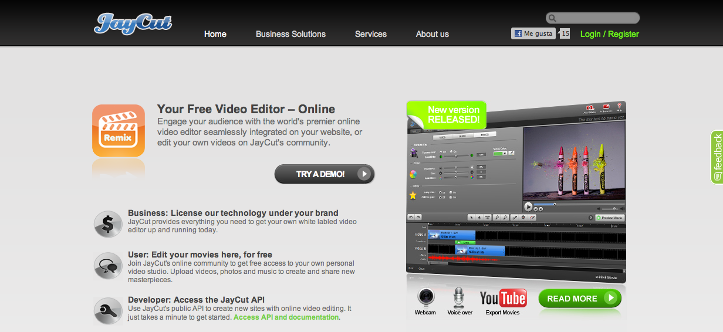Viewport: 723px width, 332px height.
Task: Click the 'Your Free Video Editor – Online' heading
Action: [246, 109]
